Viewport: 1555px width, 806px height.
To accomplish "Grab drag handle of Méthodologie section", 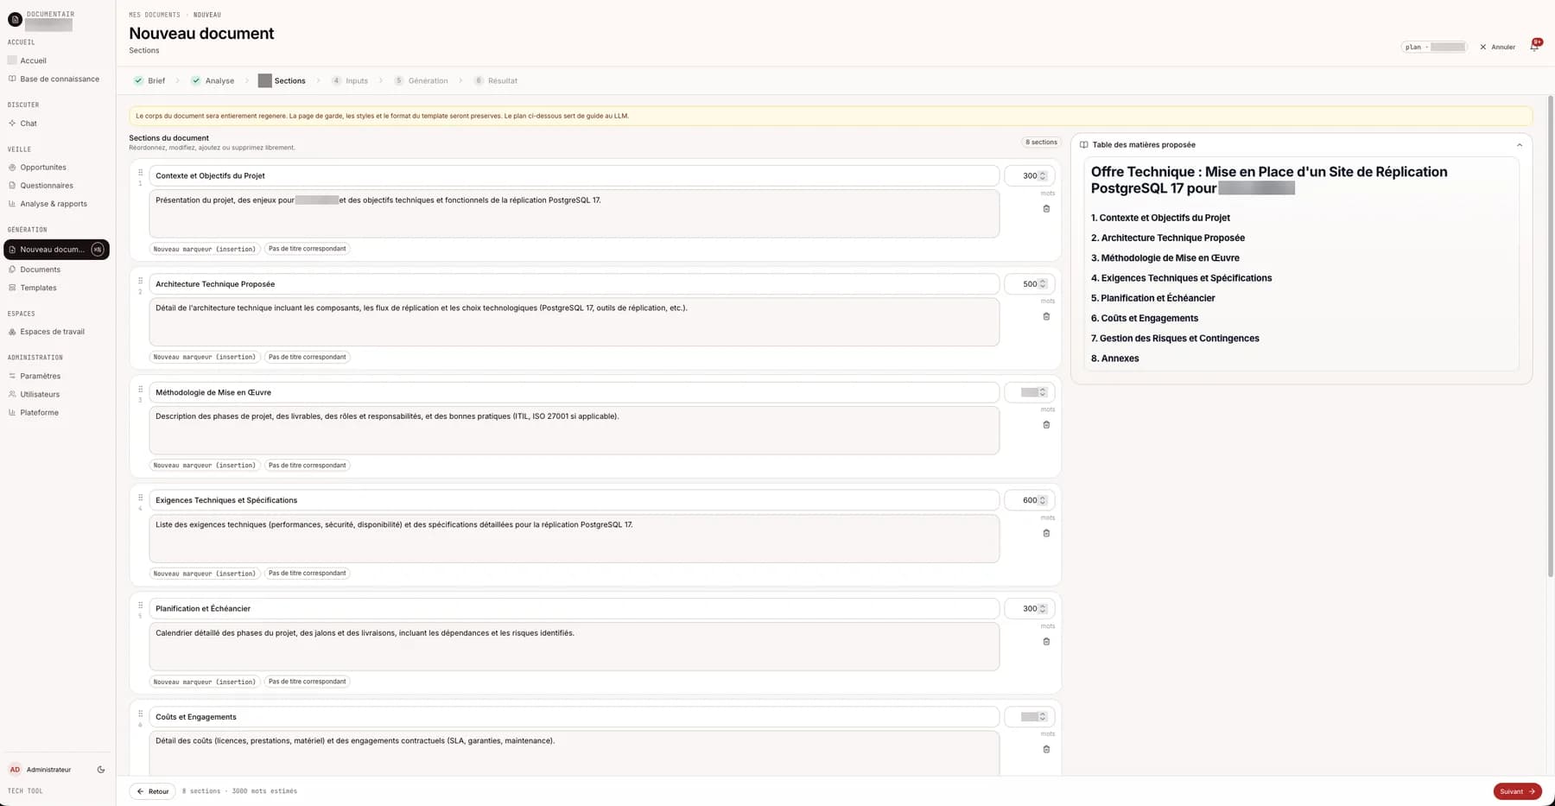I will click(140, 390).
